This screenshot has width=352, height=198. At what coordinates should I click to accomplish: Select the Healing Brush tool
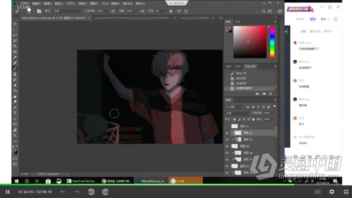click(15, 63)
